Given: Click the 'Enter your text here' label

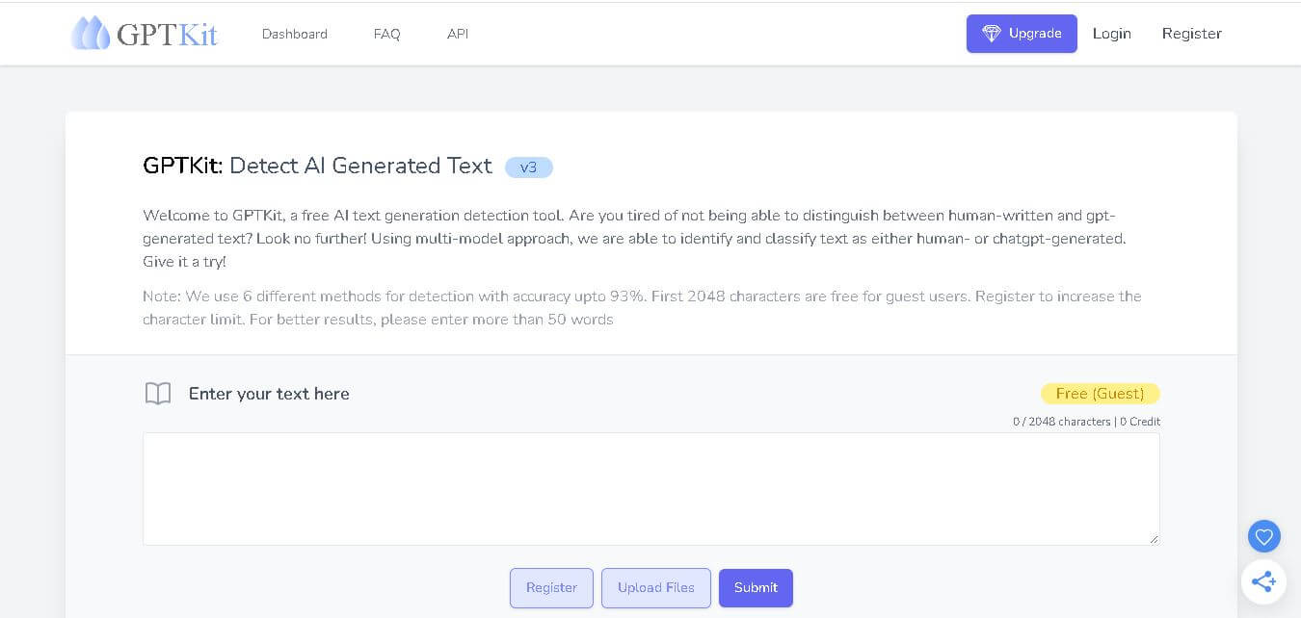Looking at the screenshot, I should [x=269, y=394].
